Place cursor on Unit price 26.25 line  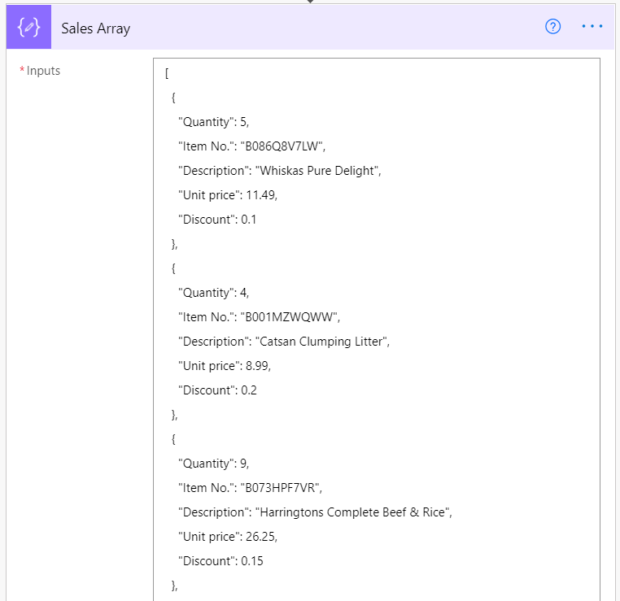tap(224, 537)
